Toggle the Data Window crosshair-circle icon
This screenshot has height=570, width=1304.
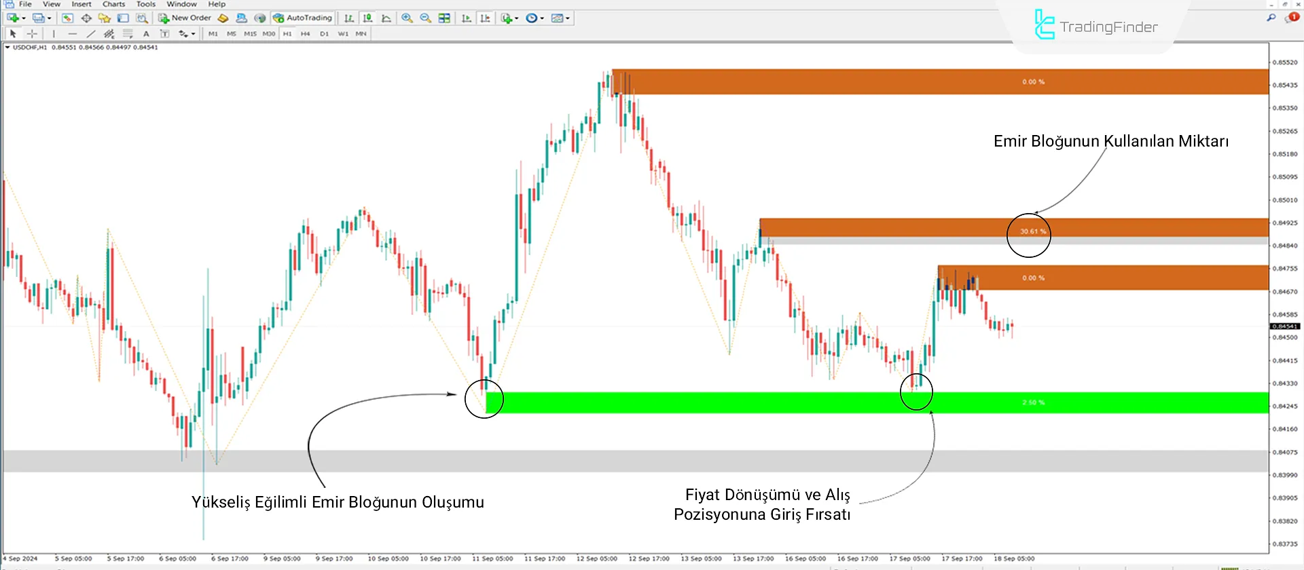(86, 18)
